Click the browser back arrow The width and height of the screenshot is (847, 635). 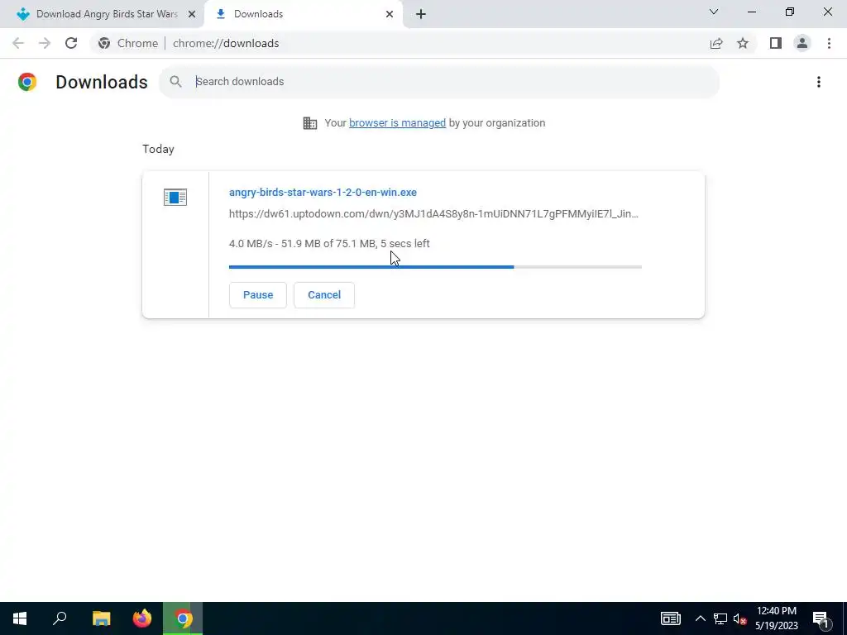(18, 43)
